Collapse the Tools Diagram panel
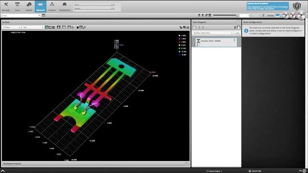Viewport: 308px width, 173px height. click(238, 22)
